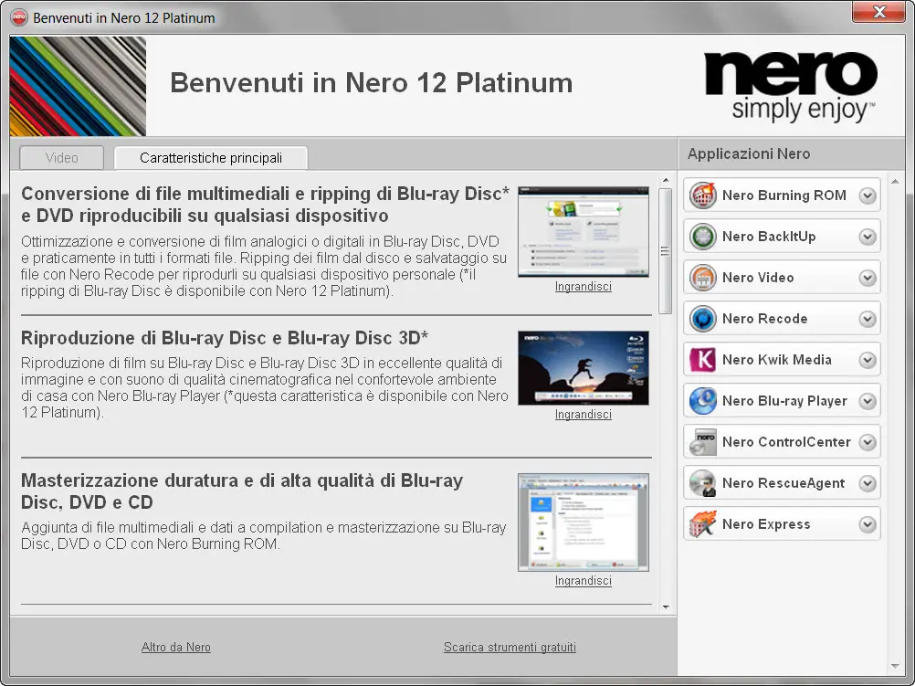Expand the Nero Recode dropdown arrow

[x=868, y=319]
